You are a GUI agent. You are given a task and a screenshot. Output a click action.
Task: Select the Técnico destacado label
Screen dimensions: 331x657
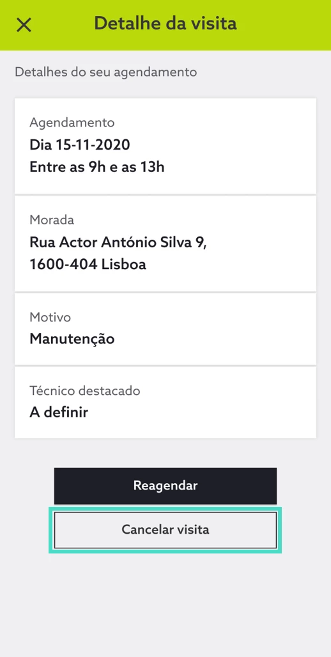click(x=84, y=391)
